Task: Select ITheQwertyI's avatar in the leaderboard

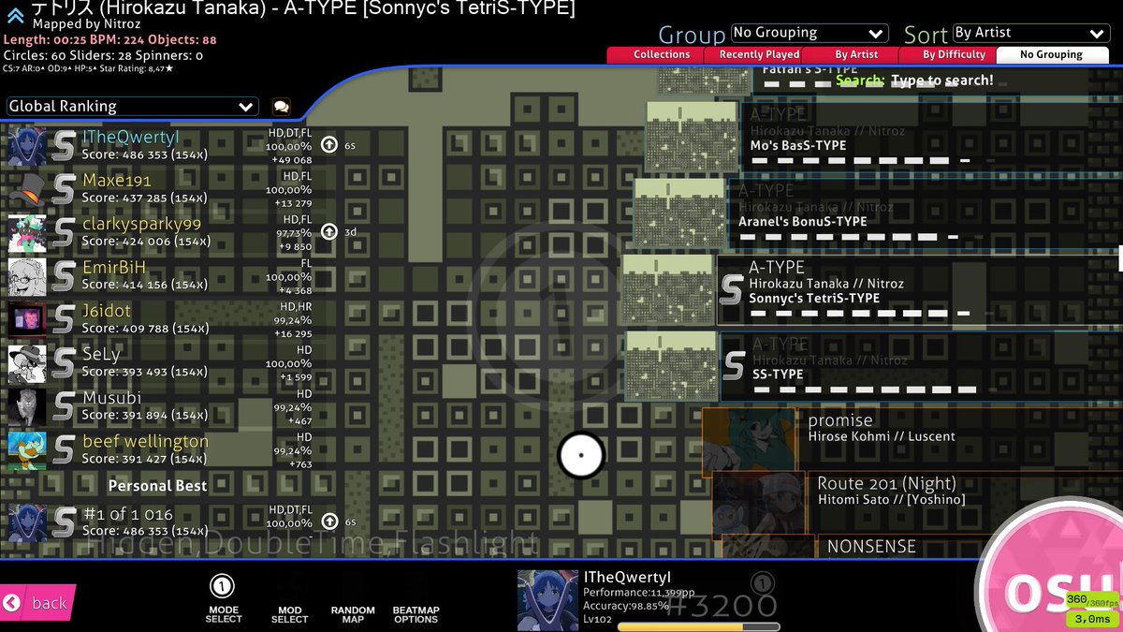Action: [x=27, y=147]
